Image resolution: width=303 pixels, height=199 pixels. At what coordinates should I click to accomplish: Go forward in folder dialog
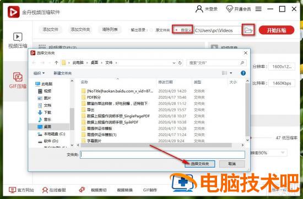pyautogui.click(x=42, y=63)
